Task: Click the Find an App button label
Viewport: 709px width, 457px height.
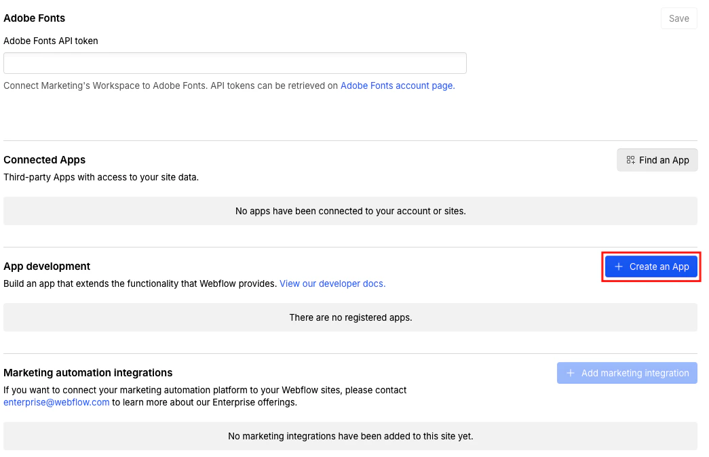Action: point(664,160)
